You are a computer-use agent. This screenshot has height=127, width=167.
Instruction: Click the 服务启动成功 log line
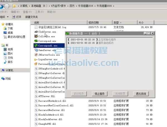[90, 43]
